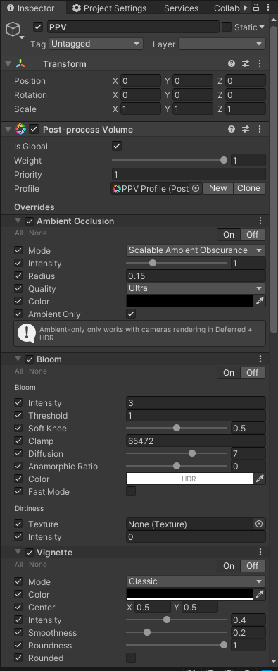
Task: Click All under the Vignette header
Action: (19, 565)
